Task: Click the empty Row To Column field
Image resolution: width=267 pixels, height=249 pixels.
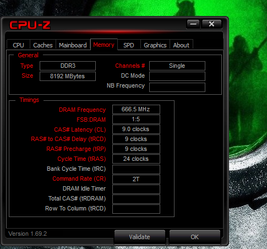Action: [136, 209]
